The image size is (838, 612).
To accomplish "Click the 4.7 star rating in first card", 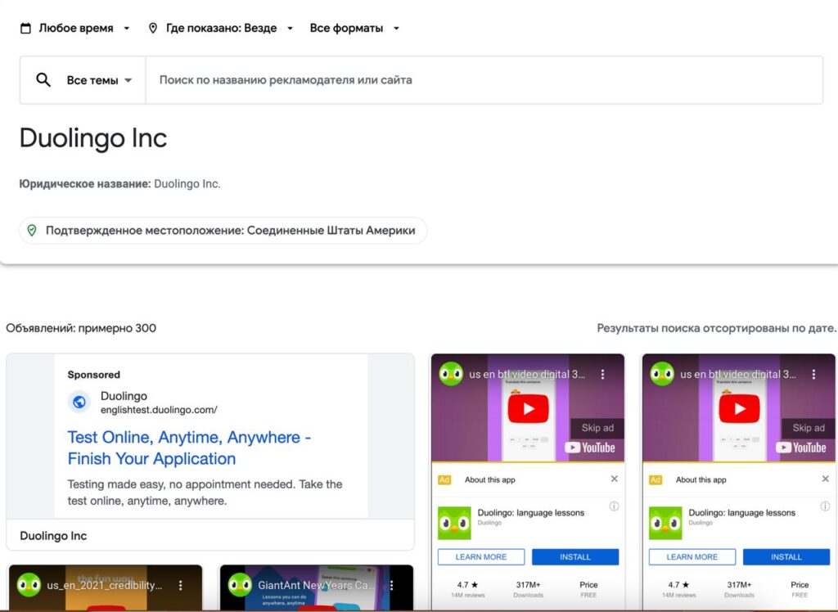I will tap(467, 585).
